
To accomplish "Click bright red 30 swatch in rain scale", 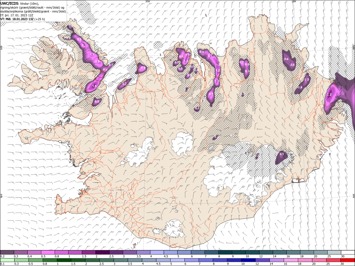I will coord(347,260).
